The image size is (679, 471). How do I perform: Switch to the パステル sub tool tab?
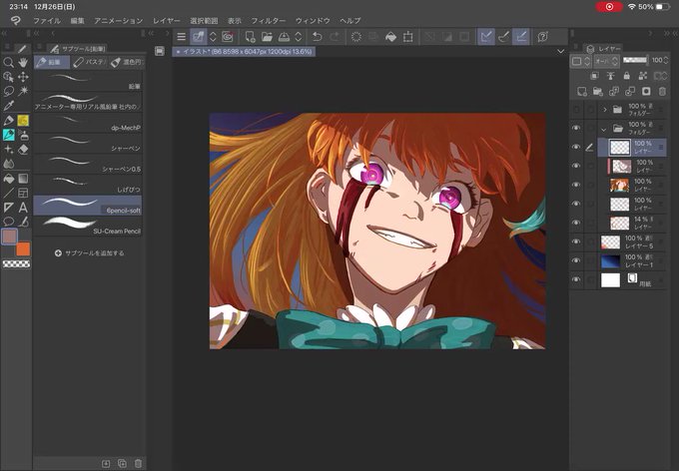click(x=89, y=62)
